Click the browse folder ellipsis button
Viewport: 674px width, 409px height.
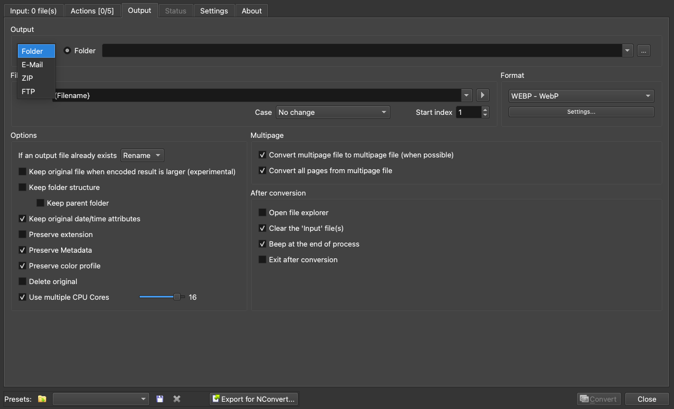pos(643,50)
